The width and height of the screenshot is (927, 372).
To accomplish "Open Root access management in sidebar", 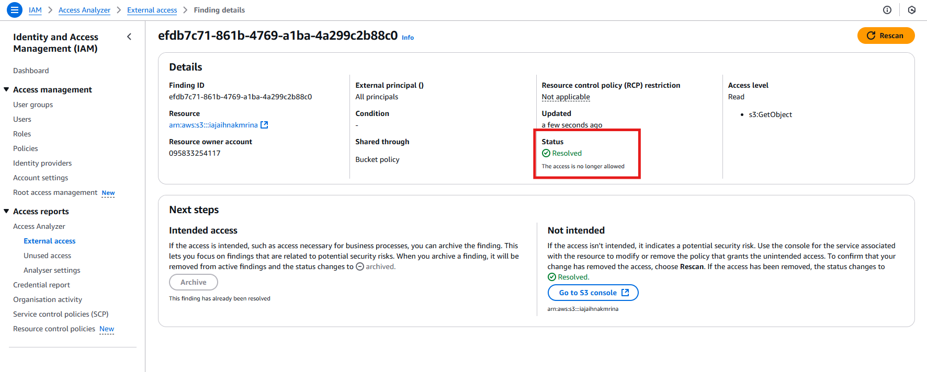I will [x=55, y=192].
